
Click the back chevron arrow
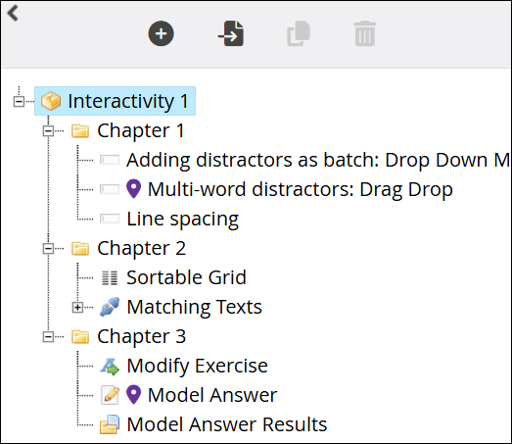point(13,14)
